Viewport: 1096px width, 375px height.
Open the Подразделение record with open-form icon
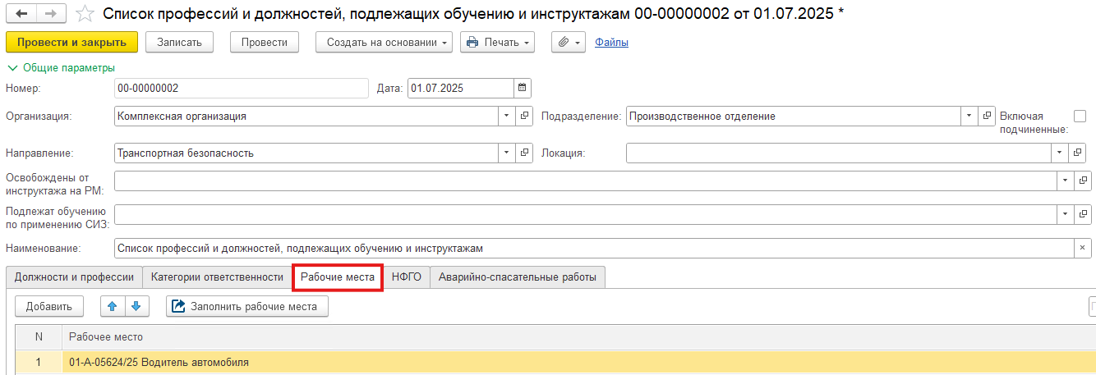pyautogui.click(x=987, y=117)
